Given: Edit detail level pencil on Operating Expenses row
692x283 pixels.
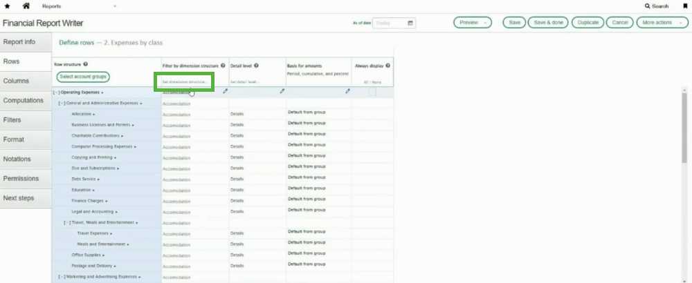Looking at the screenshot, I should pyautogui.click(x=282, y=91).
